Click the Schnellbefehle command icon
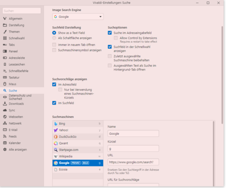The image size is (226, 188). pyautogui.click(x=5, y=71)
